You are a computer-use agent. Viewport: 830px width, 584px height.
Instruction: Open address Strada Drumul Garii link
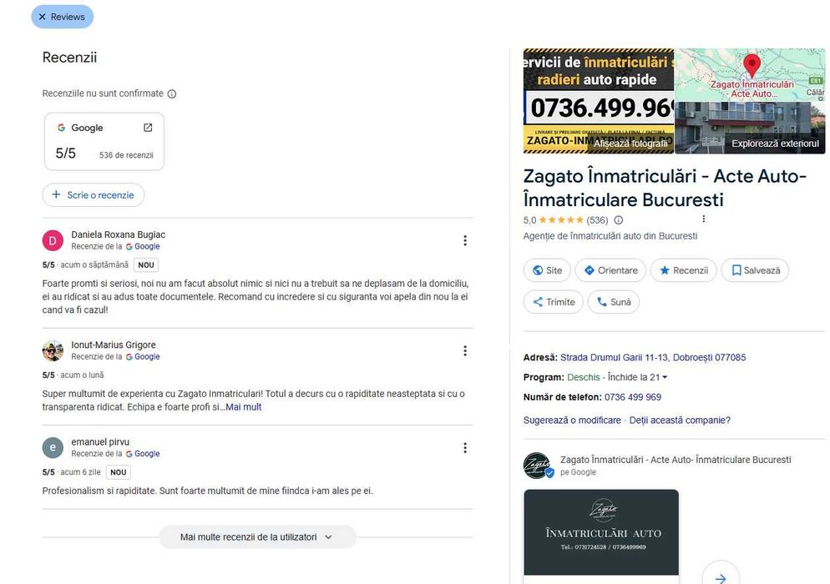point(653,358)
